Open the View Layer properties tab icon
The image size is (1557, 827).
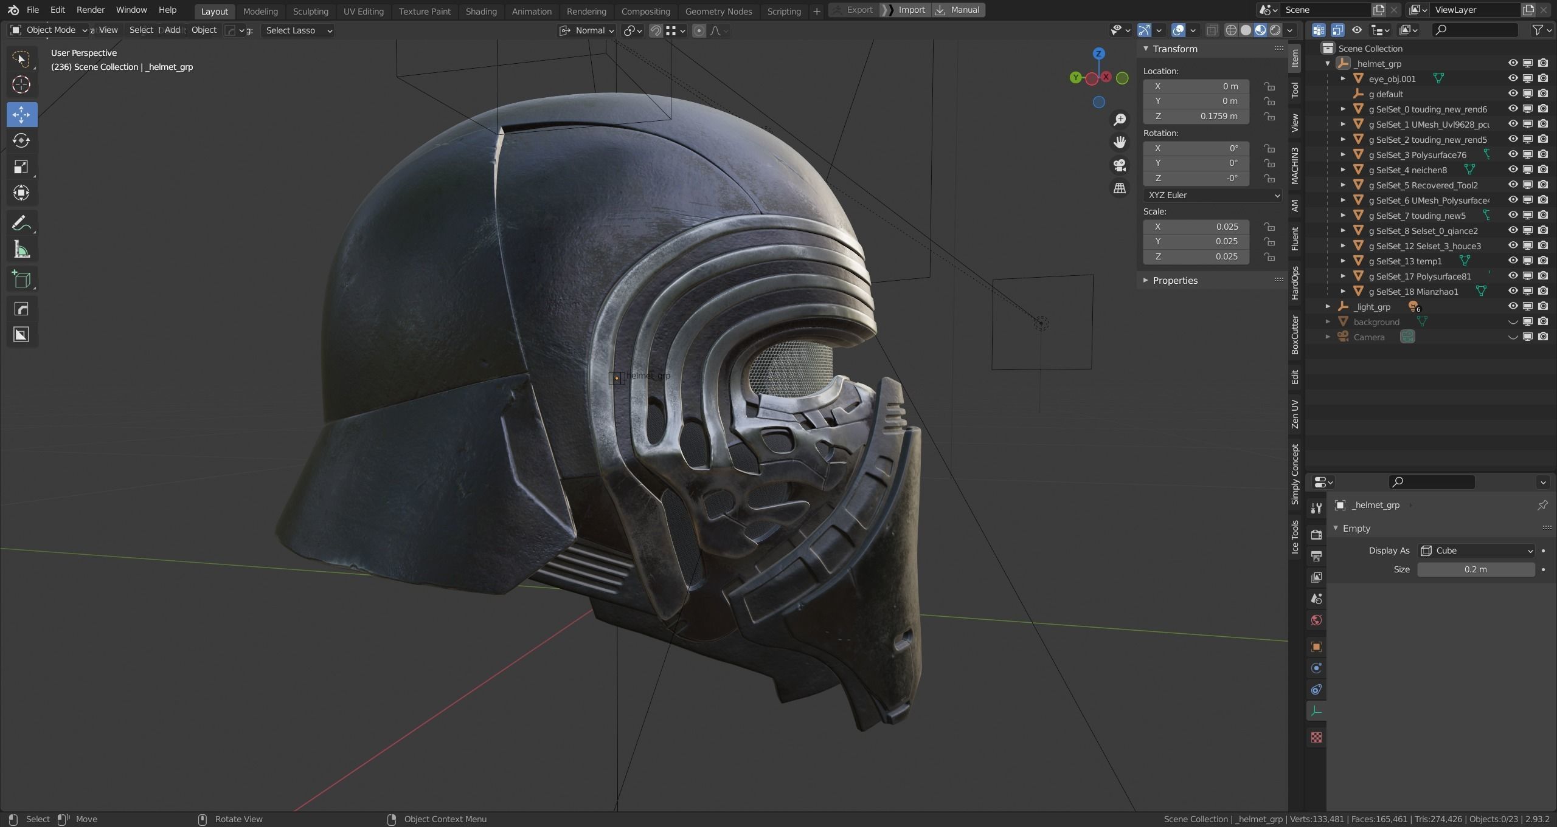coord(1316,577)
